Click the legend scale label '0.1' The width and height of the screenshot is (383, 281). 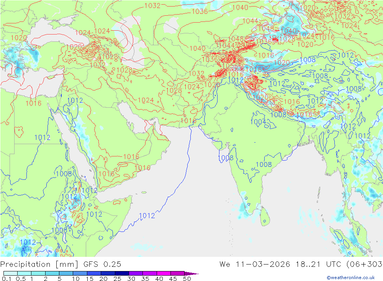coord(7,279)
